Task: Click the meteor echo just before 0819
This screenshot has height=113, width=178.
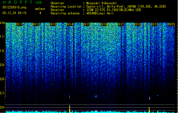Action: (x=149, y=98)
